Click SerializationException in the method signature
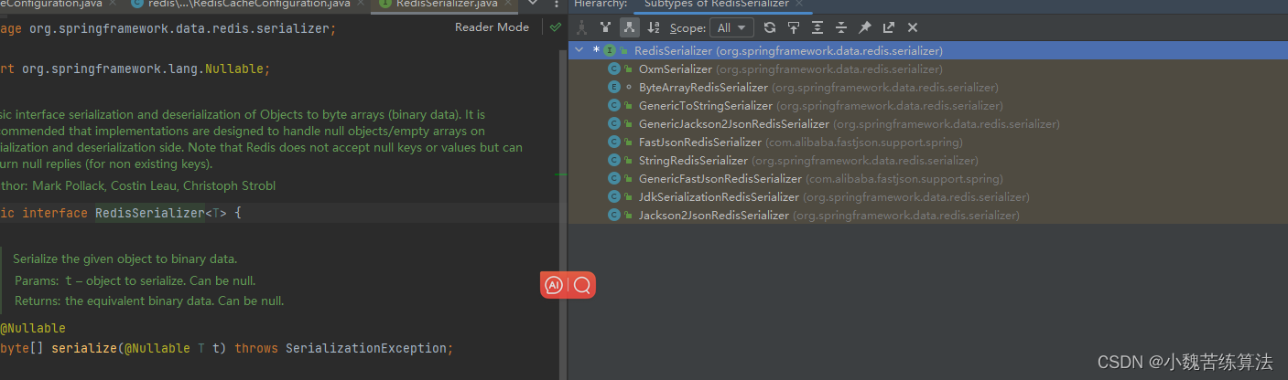 [367, 348]
